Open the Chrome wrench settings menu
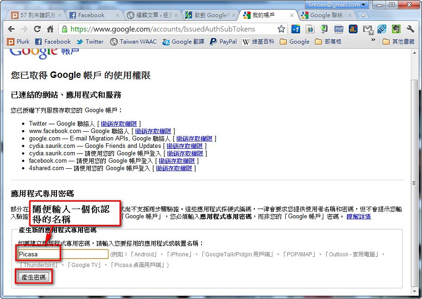Viewport: 422px width, 299px height. tap(410, 29)
